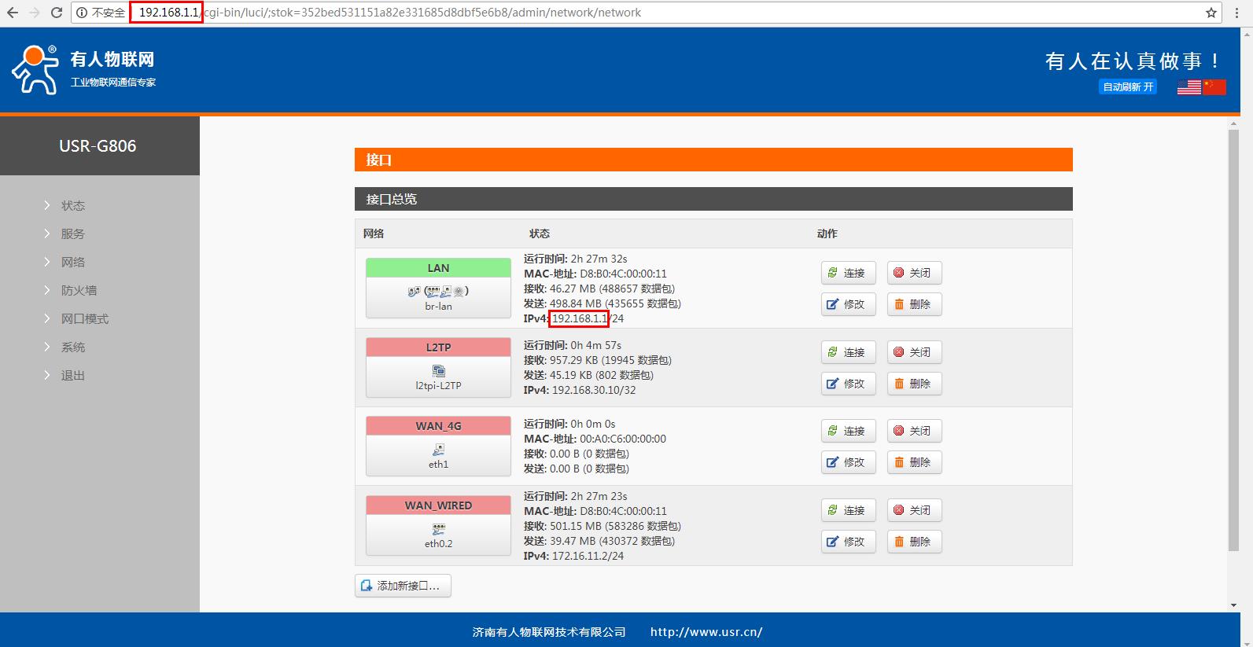Switch language using the China flag icon
Image resolution: width=1253 pixels, height=647 pixels.
1214,86
